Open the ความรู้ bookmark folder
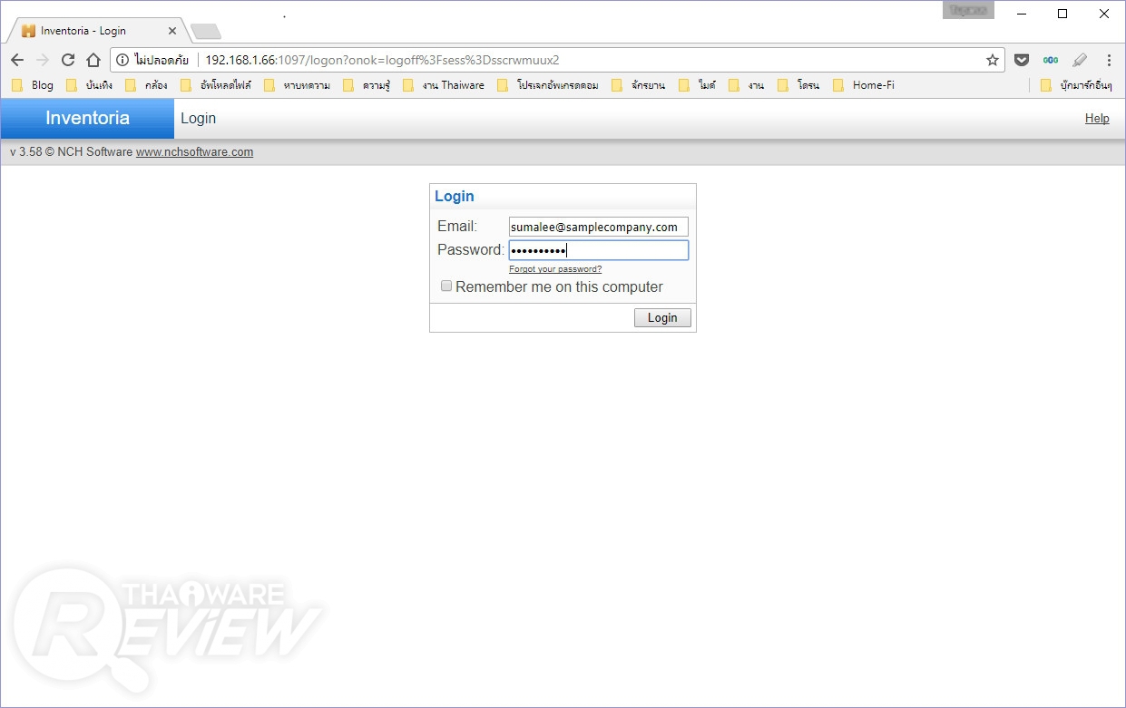This screenshot has width=1126, height=708. point(366,85)
